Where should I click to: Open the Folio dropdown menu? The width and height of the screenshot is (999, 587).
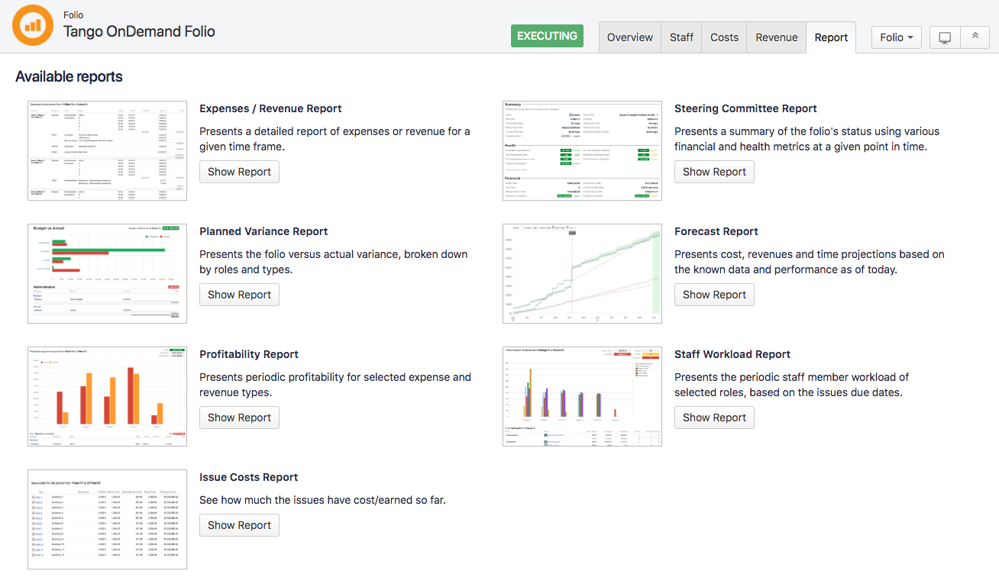[x=896, y=37]
